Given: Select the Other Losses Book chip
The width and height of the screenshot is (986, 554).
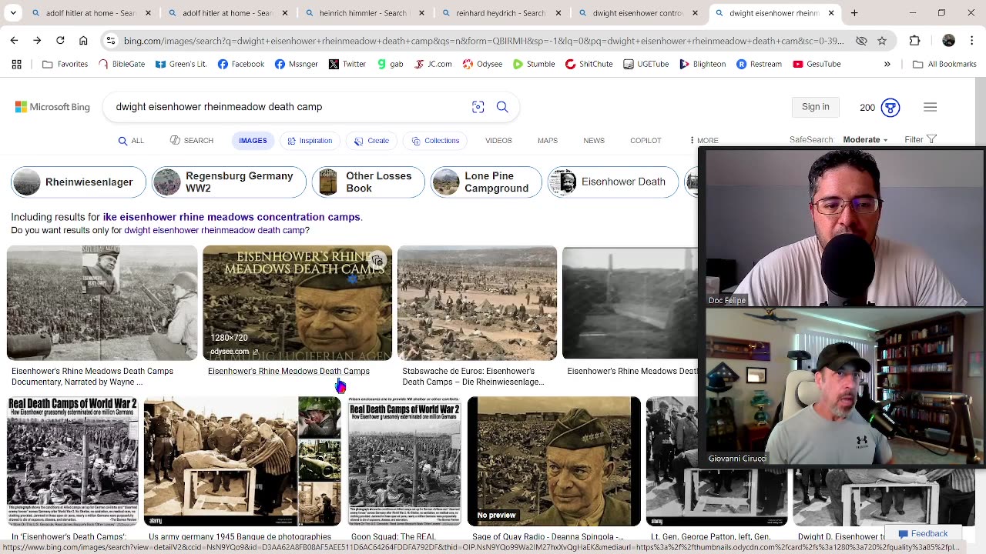Looking at the screenshot, I should (368, 182).
